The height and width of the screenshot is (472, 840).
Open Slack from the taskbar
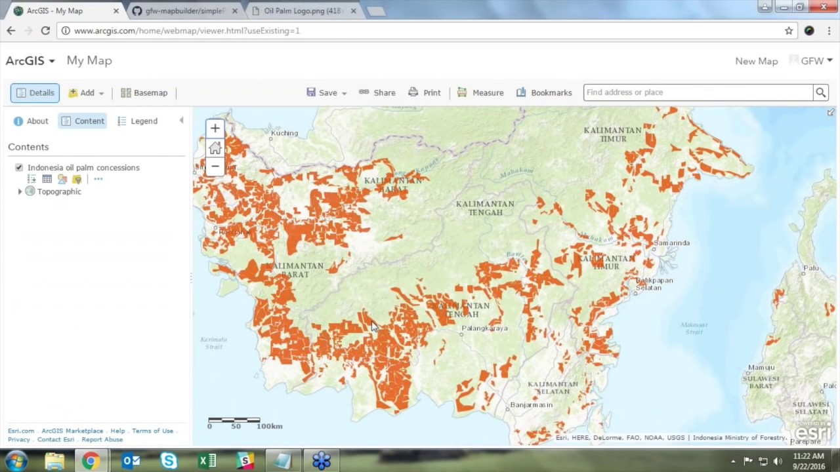click(x=245, y=461)
